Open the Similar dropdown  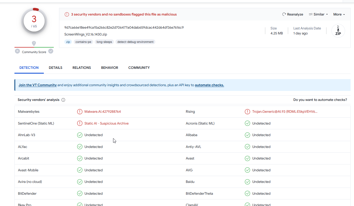[x=318, y=14]
